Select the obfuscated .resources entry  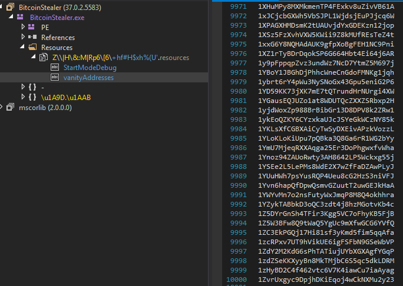coord(121,58)
